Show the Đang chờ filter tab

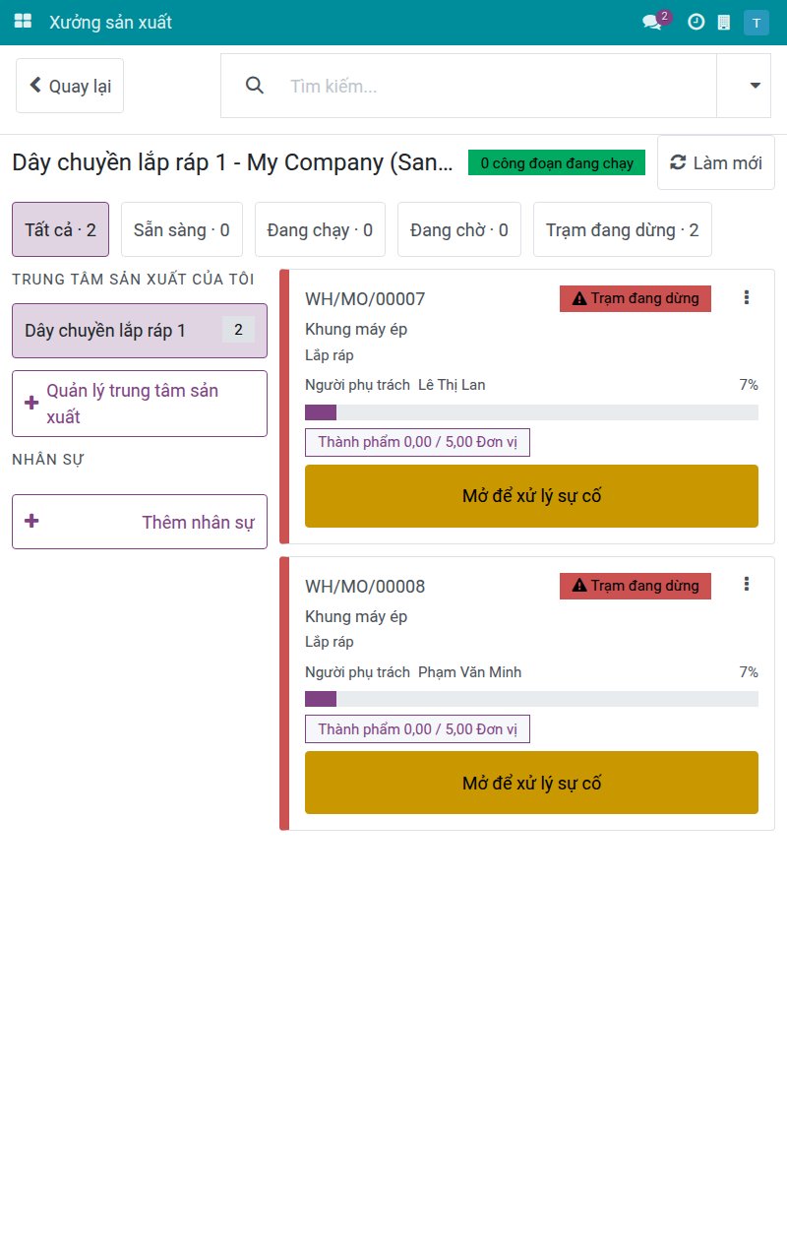459,229
